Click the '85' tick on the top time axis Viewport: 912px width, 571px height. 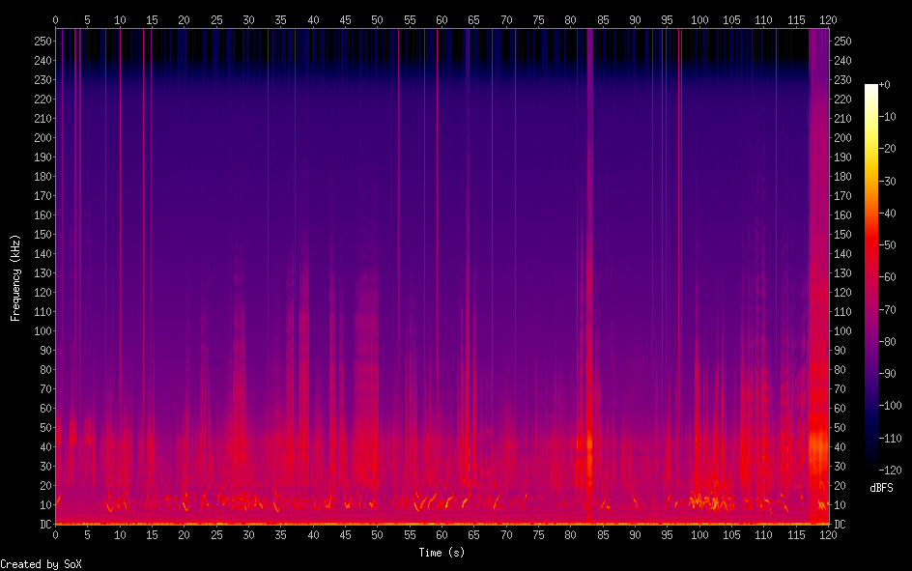[602, 18]
